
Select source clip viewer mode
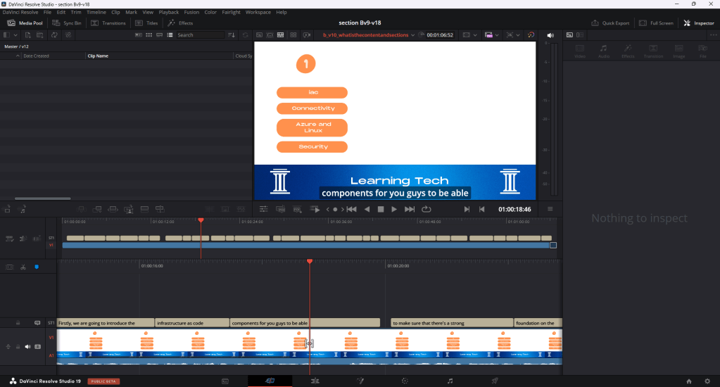click(x=259, y=35)
